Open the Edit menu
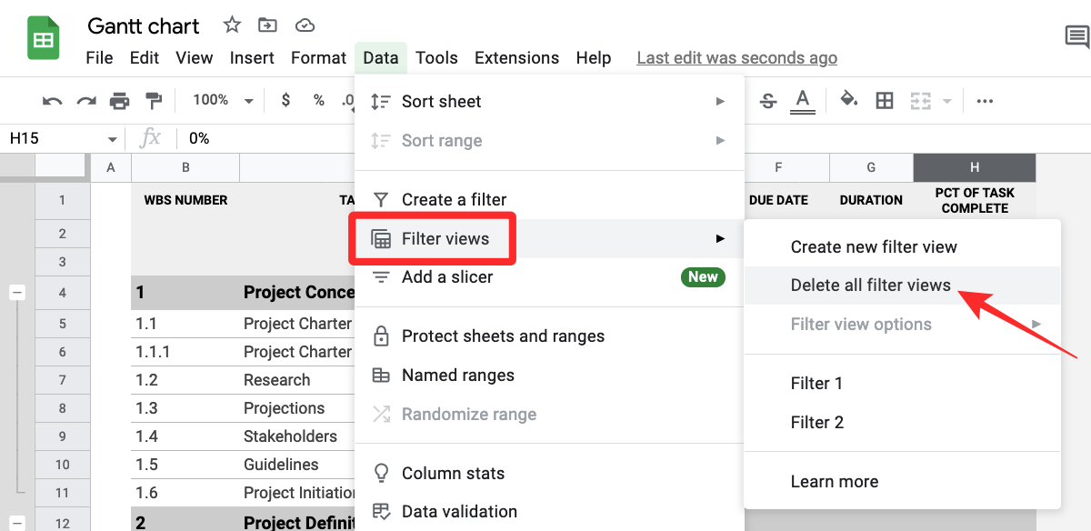 click(x=145, y=57)
